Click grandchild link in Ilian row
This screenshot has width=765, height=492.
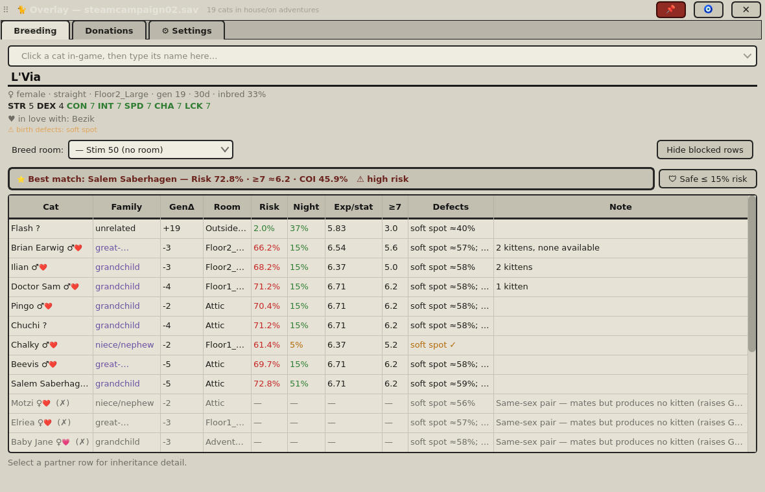click(117, 267)
